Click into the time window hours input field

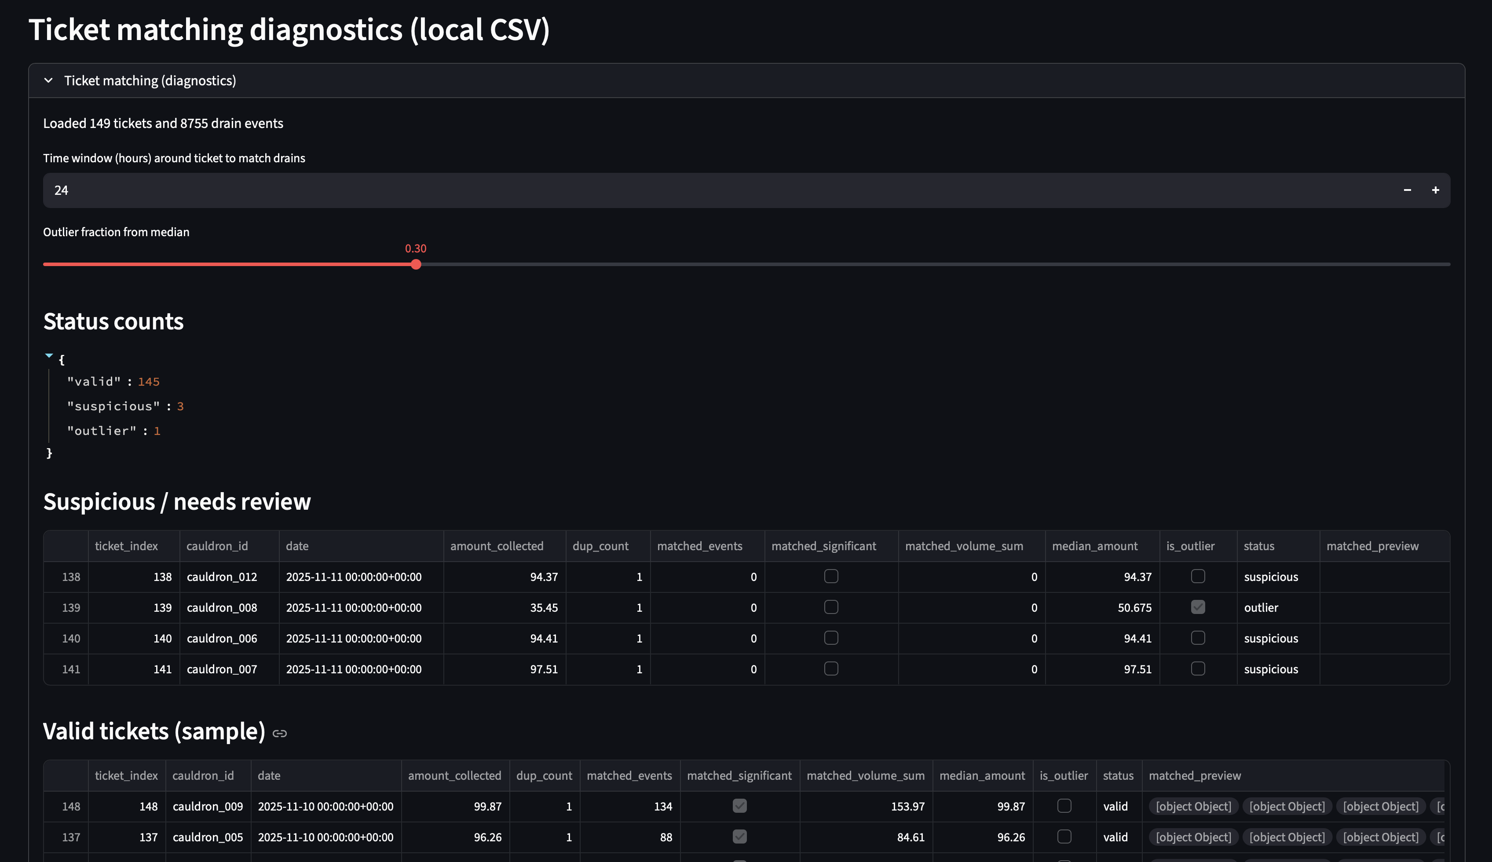click(x=710, y=190)
